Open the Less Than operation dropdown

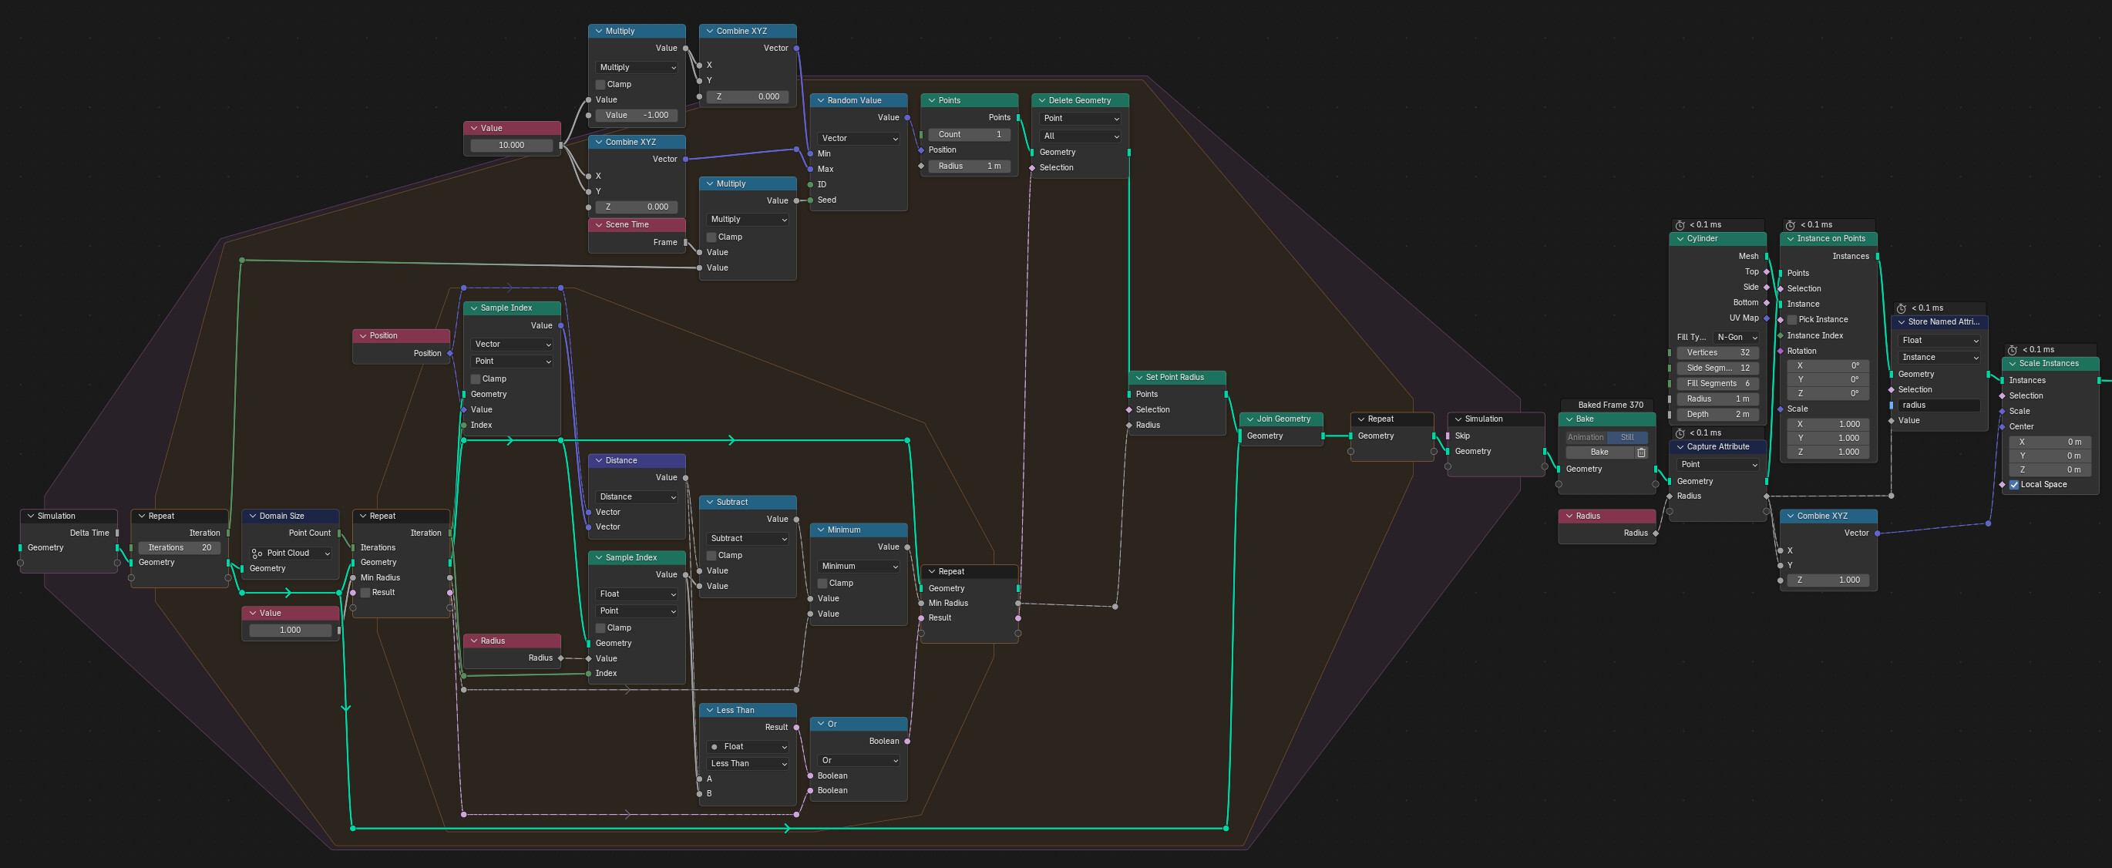click(748, 763)
